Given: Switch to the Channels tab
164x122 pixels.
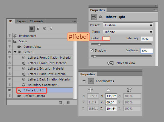Looking at the screenshot, I should pyautogui.click(x=36, y=21).
